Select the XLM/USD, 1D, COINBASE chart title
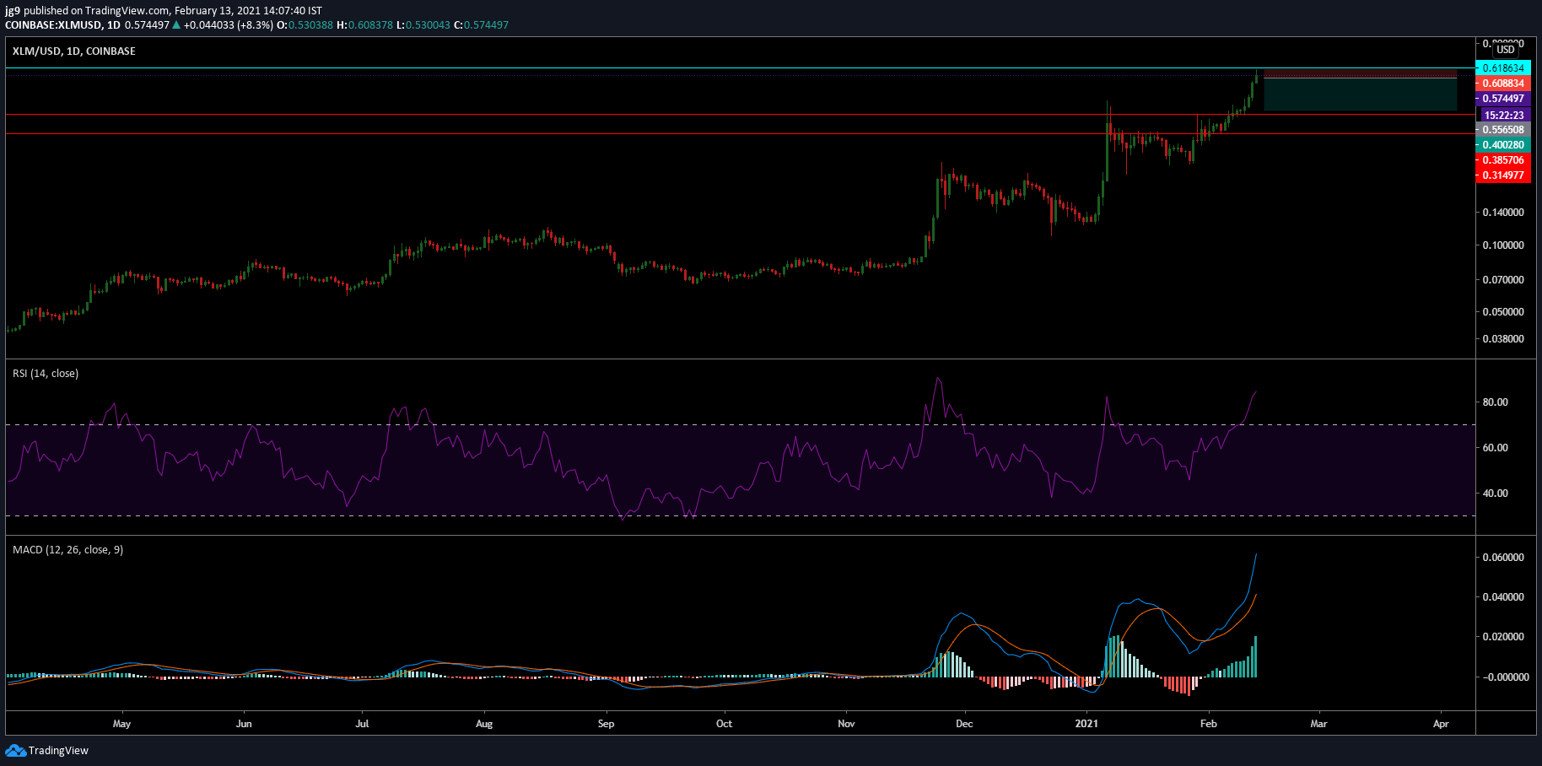This screenshot has height=766, width=1542. click(x=74, y=51)
